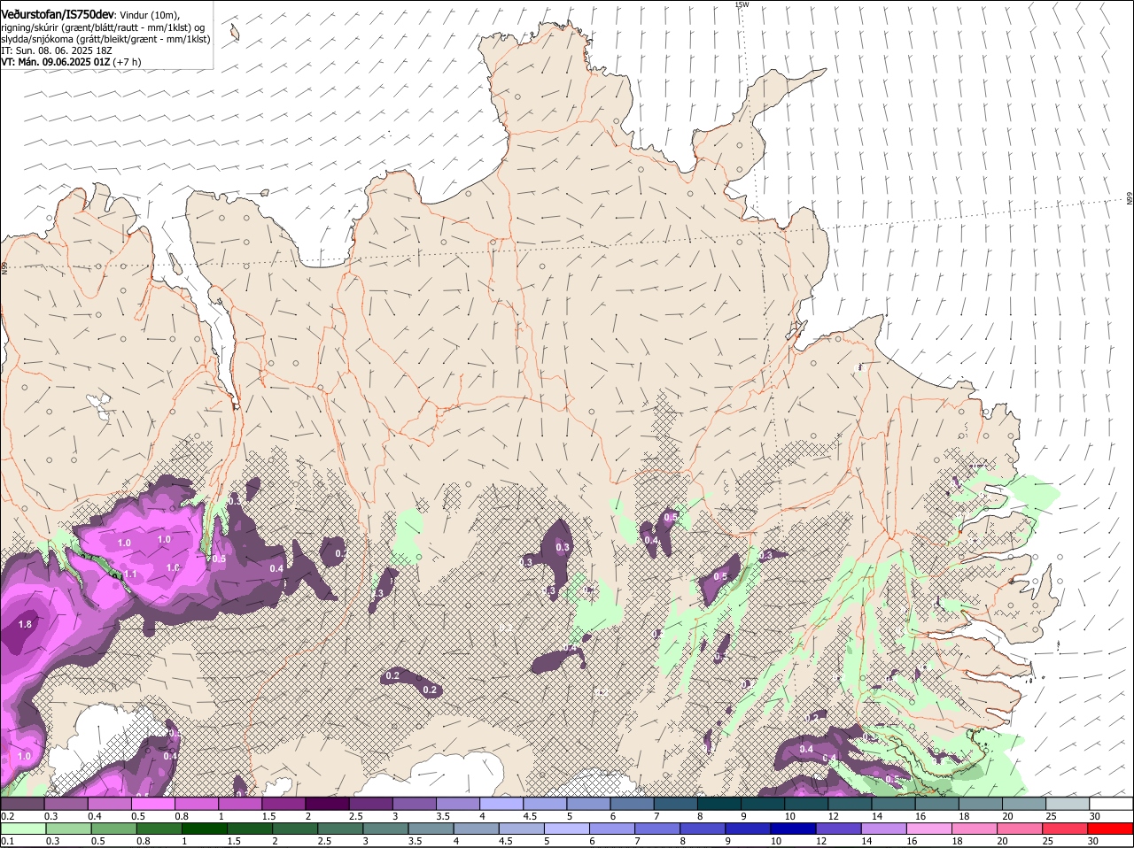Click the '1.1' precipitation value on the map
The image size is (1134, 848).
click(x=130, y=574)
